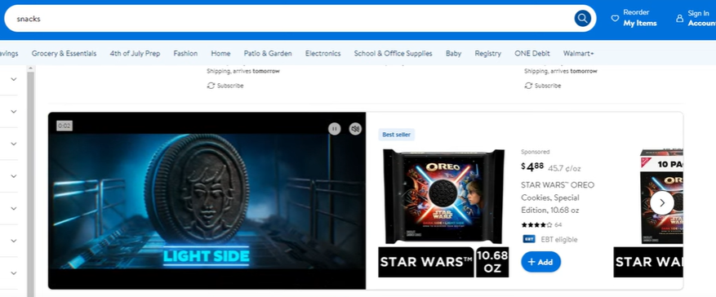Click the right Subscribe refresh icon
This screenshot has height=297, width=716.
(528, 86)
